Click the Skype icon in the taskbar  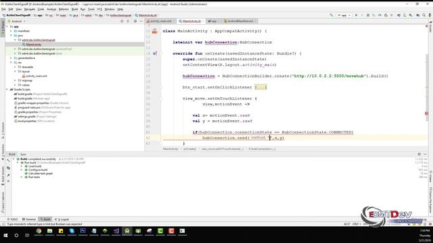click(72, 231)
